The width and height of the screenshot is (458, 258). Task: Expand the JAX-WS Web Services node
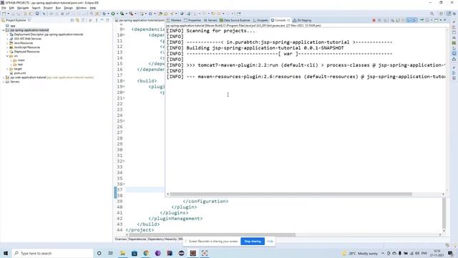coord(7,39)
